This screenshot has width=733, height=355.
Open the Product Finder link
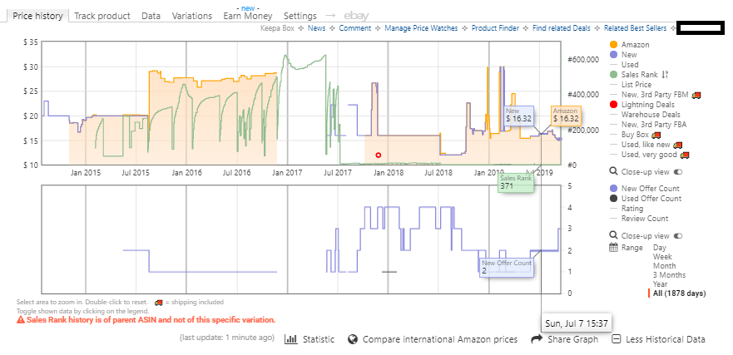495,28
